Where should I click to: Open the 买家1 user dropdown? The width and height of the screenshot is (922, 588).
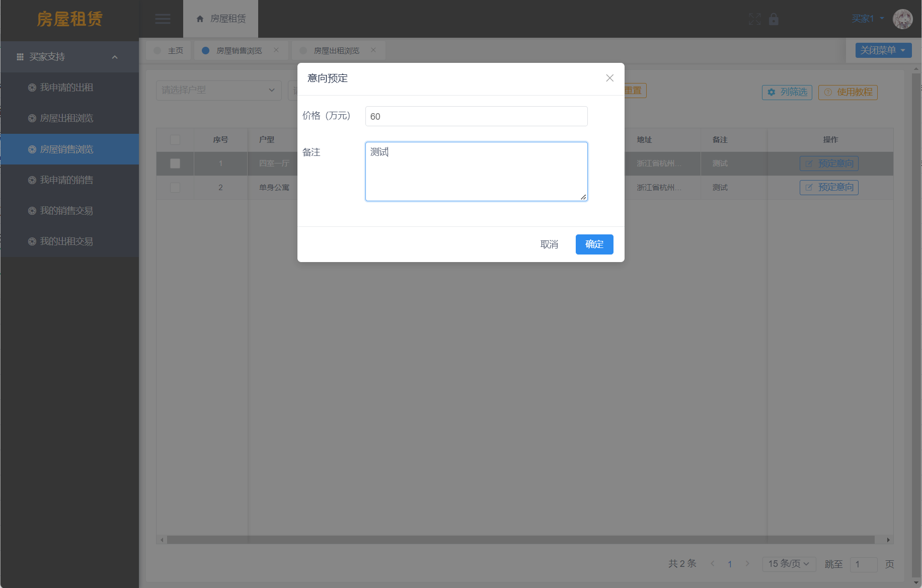point(868,19)
